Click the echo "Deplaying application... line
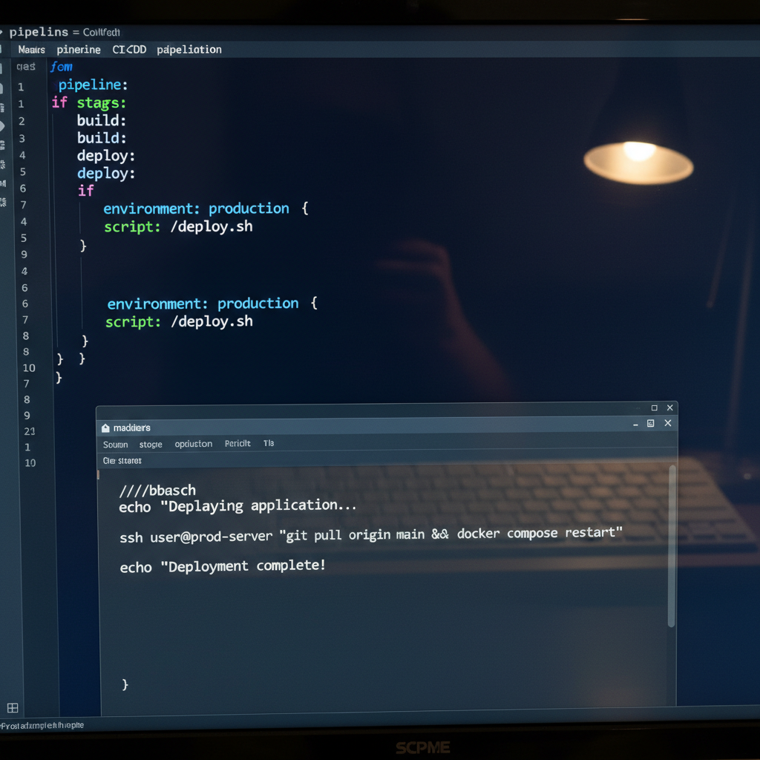Image resolution: width=760 pixels, height=760 pixels. pos(238,506)
